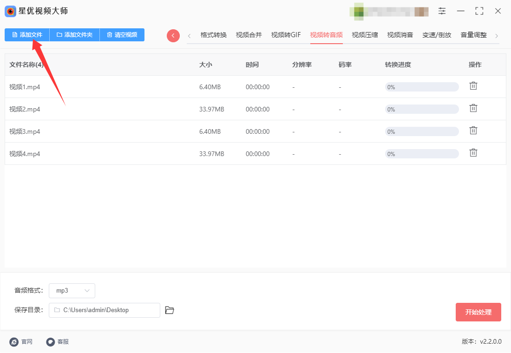This screenshot has height=353, width=511.
Task: Switch to the 视频合并 tab
Action: 249,35
